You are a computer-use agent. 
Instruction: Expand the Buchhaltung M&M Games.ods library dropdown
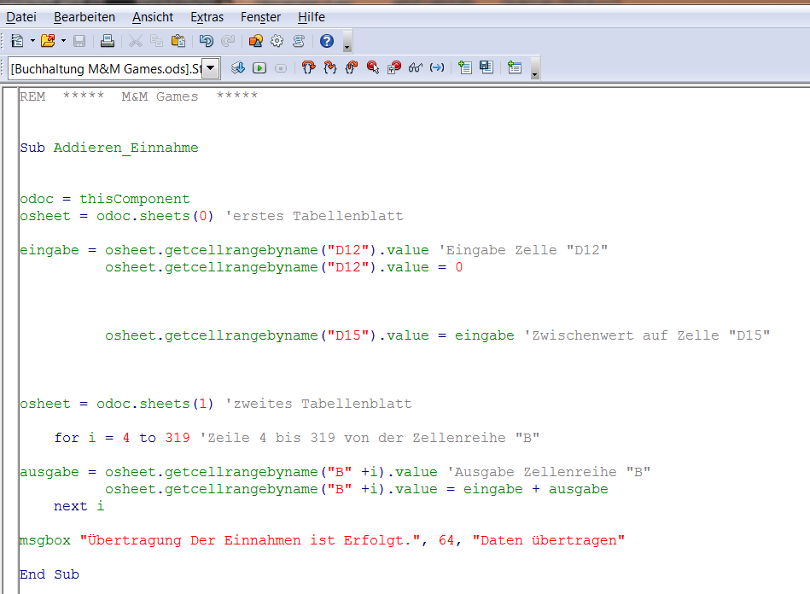(x=211, y=68)
